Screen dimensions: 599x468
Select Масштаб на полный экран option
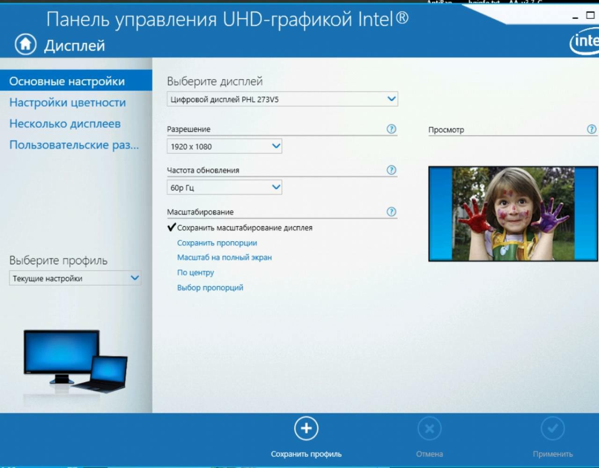click(x=224, y=257)
